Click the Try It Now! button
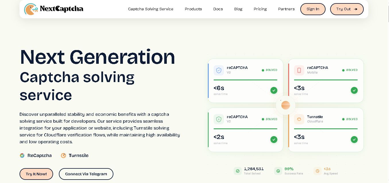389x183 pixels. click(36, 174)
